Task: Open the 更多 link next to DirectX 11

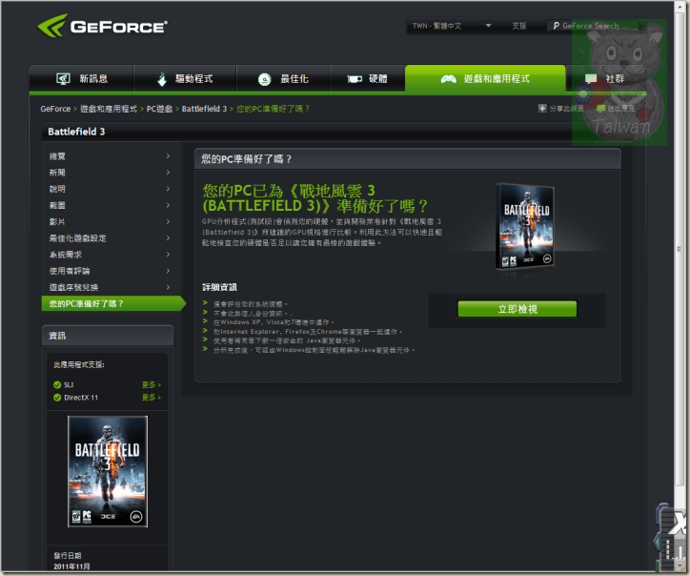Action: [151, 398]
